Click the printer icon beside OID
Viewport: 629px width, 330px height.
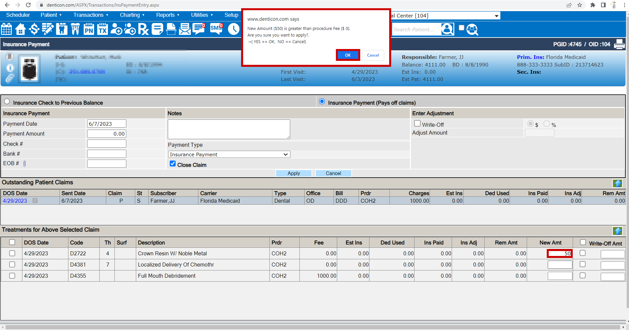pyautogui.click(x=619, y=44)
